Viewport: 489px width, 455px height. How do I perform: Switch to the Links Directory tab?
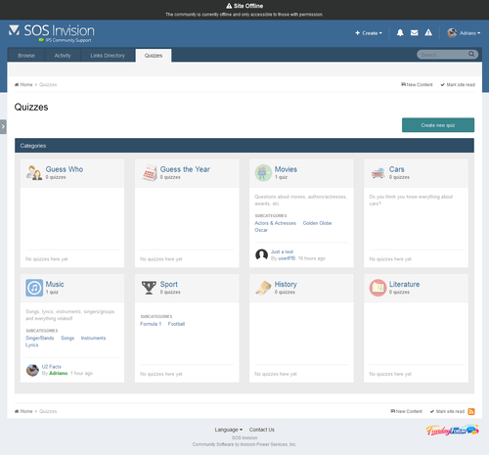[x=108, y=56]
